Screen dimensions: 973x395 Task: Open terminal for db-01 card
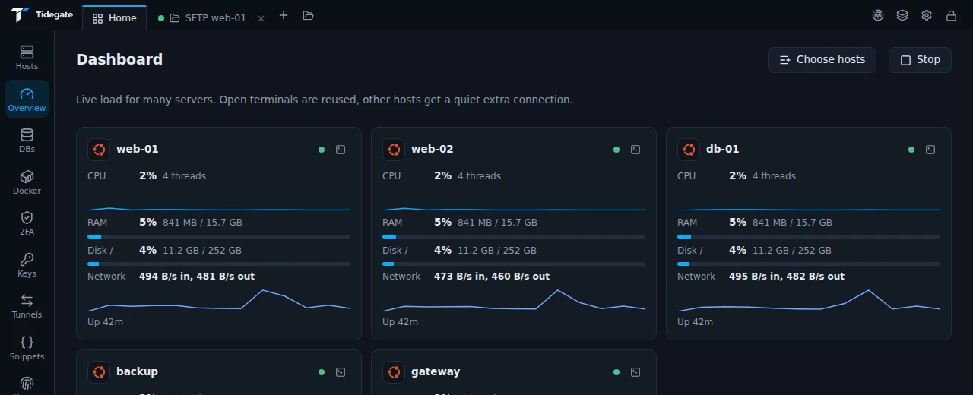(930, 150)
